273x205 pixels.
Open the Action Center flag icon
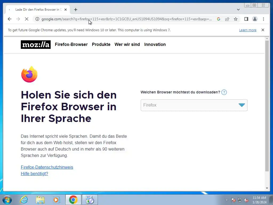233,200
